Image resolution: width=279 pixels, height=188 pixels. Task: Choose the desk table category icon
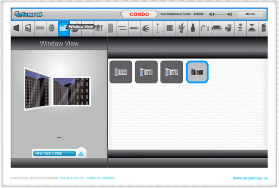coord(205,28)
